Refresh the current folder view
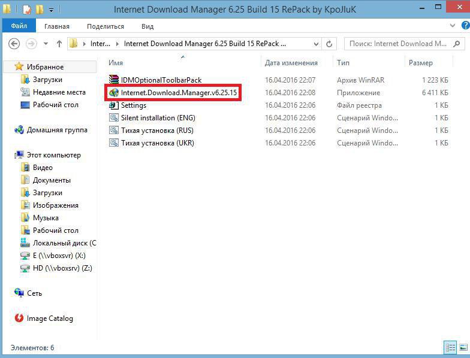470x358 pixels. point(329,44)
